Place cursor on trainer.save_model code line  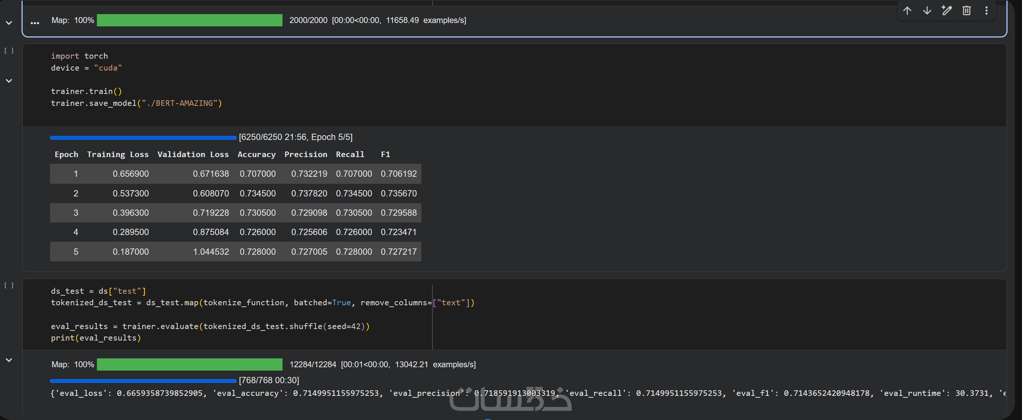tap(136, 103)
